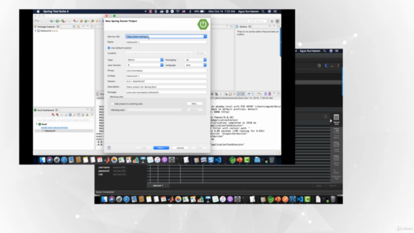
Task: Click the Debug toolbar button in STS
Action: (52, 21)
